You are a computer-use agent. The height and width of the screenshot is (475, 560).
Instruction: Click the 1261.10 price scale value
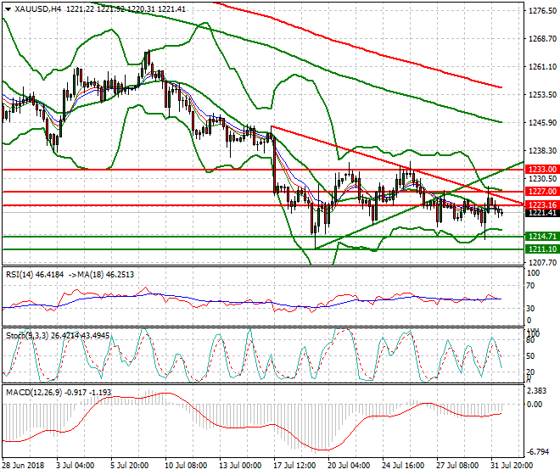[x=542, y=67]
